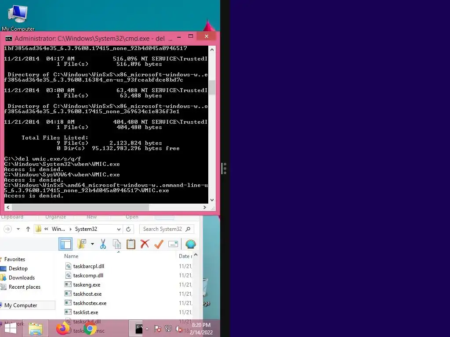The width and height of the screenshot is (450, 337).
Task: Launch Firefox from the taskbar
Action: [63, 328]
